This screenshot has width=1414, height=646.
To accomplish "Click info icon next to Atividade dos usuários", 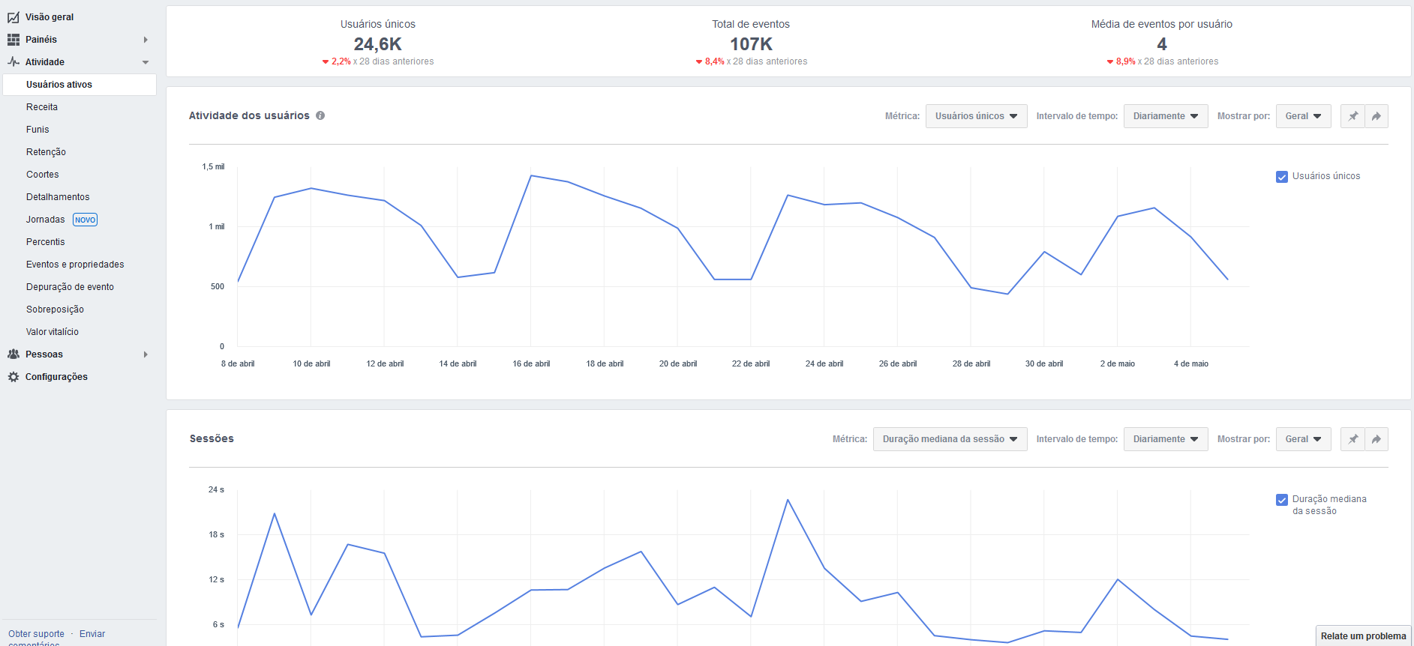I will [x=320, y=115].
